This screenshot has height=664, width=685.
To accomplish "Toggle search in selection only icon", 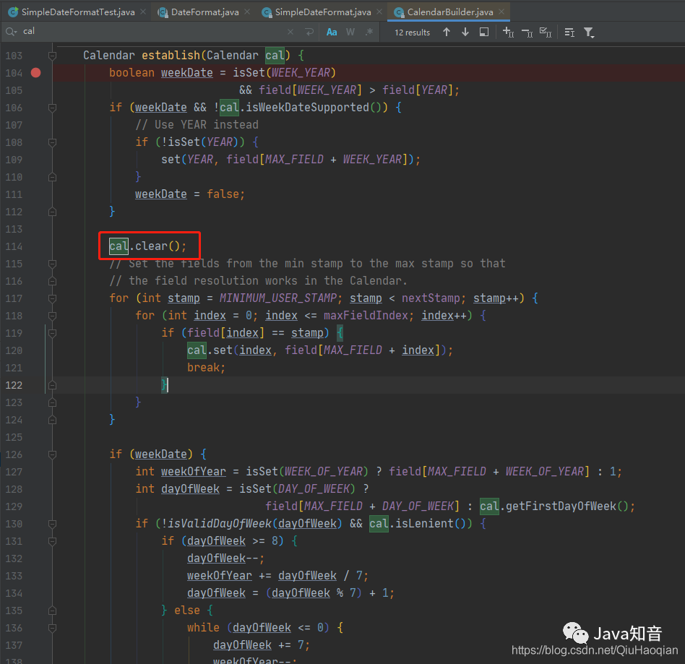I will coord(483,32).
